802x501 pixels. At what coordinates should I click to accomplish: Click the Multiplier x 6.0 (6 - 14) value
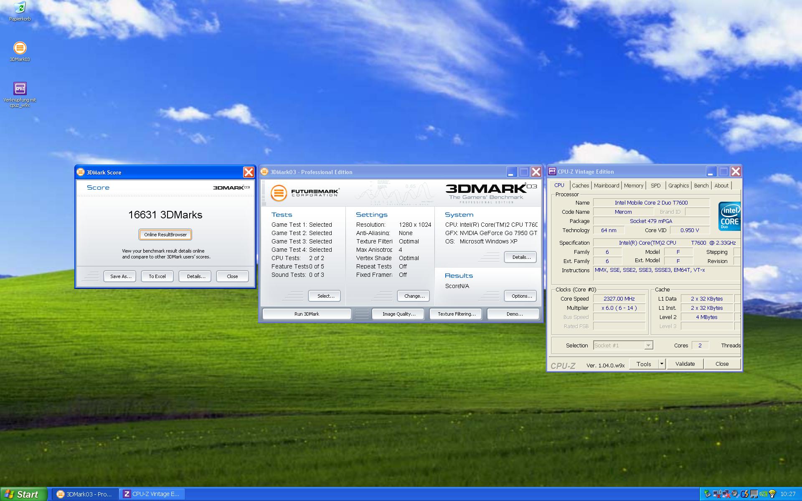click(619, 308)
